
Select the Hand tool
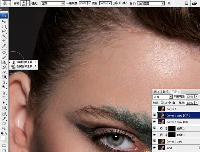[x=4, y=123]
